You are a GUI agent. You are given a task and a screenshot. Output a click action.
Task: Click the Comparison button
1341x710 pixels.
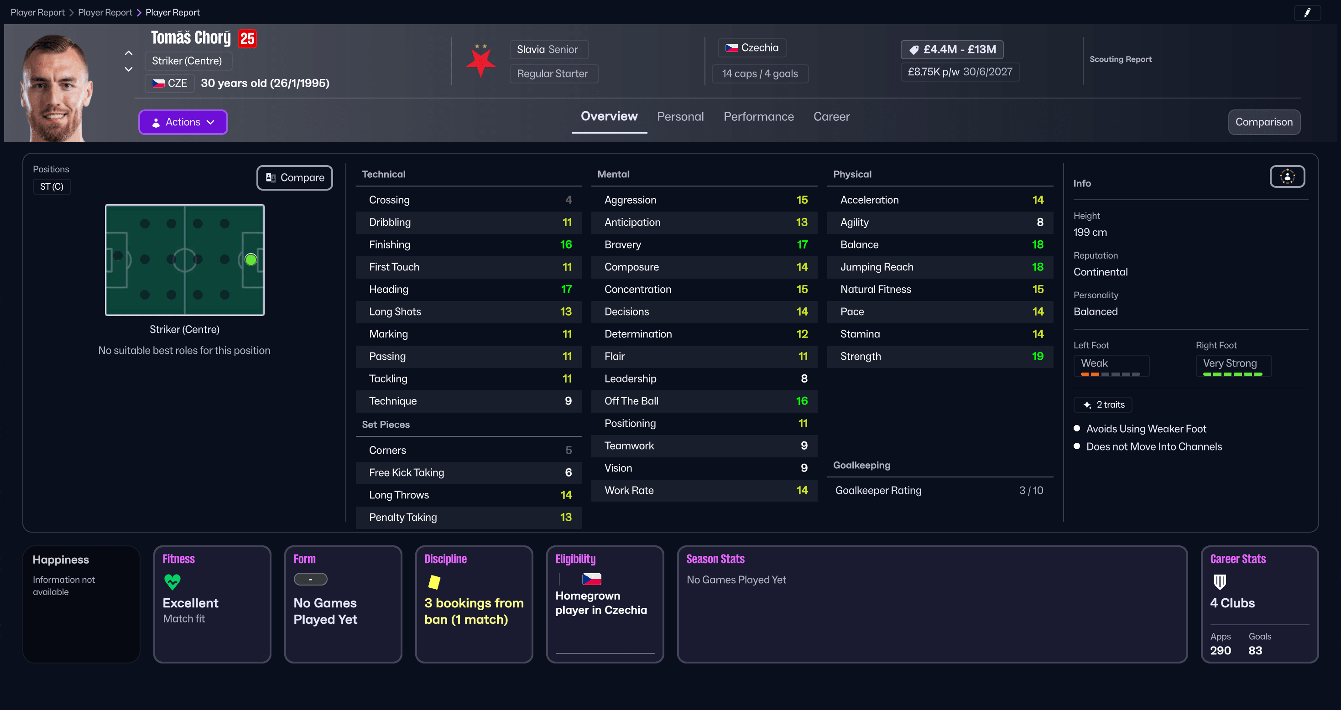(1264, 122)
